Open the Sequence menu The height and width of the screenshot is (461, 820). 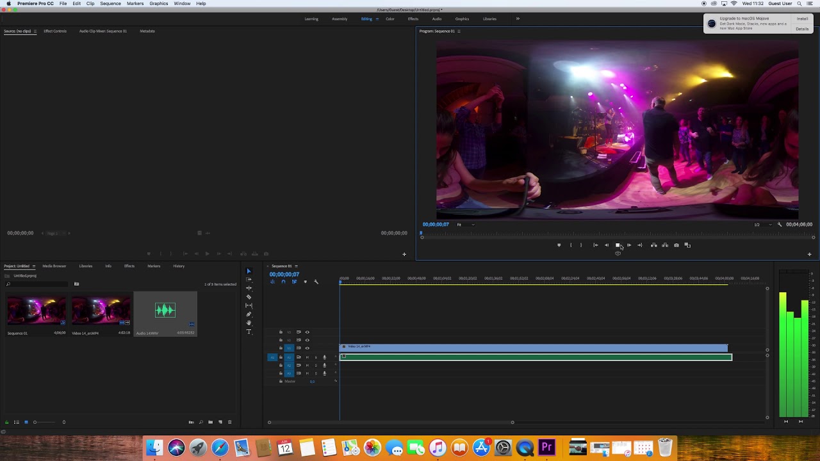110,4
